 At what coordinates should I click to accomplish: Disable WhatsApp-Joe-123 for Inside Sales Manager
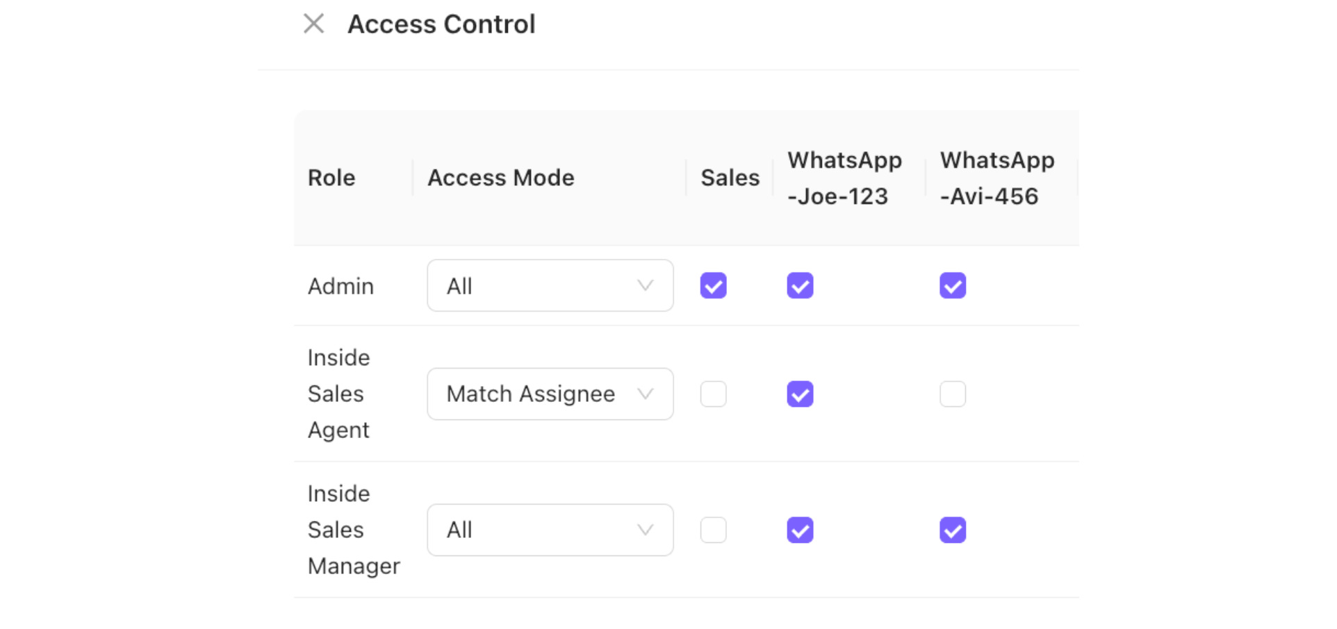point(800,530)
